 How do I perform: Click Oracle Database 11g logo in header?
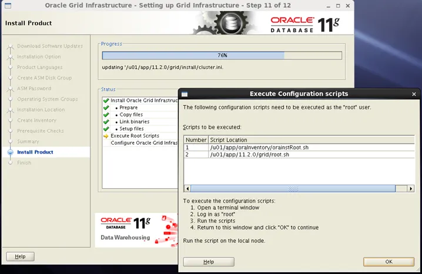point(305,25)
